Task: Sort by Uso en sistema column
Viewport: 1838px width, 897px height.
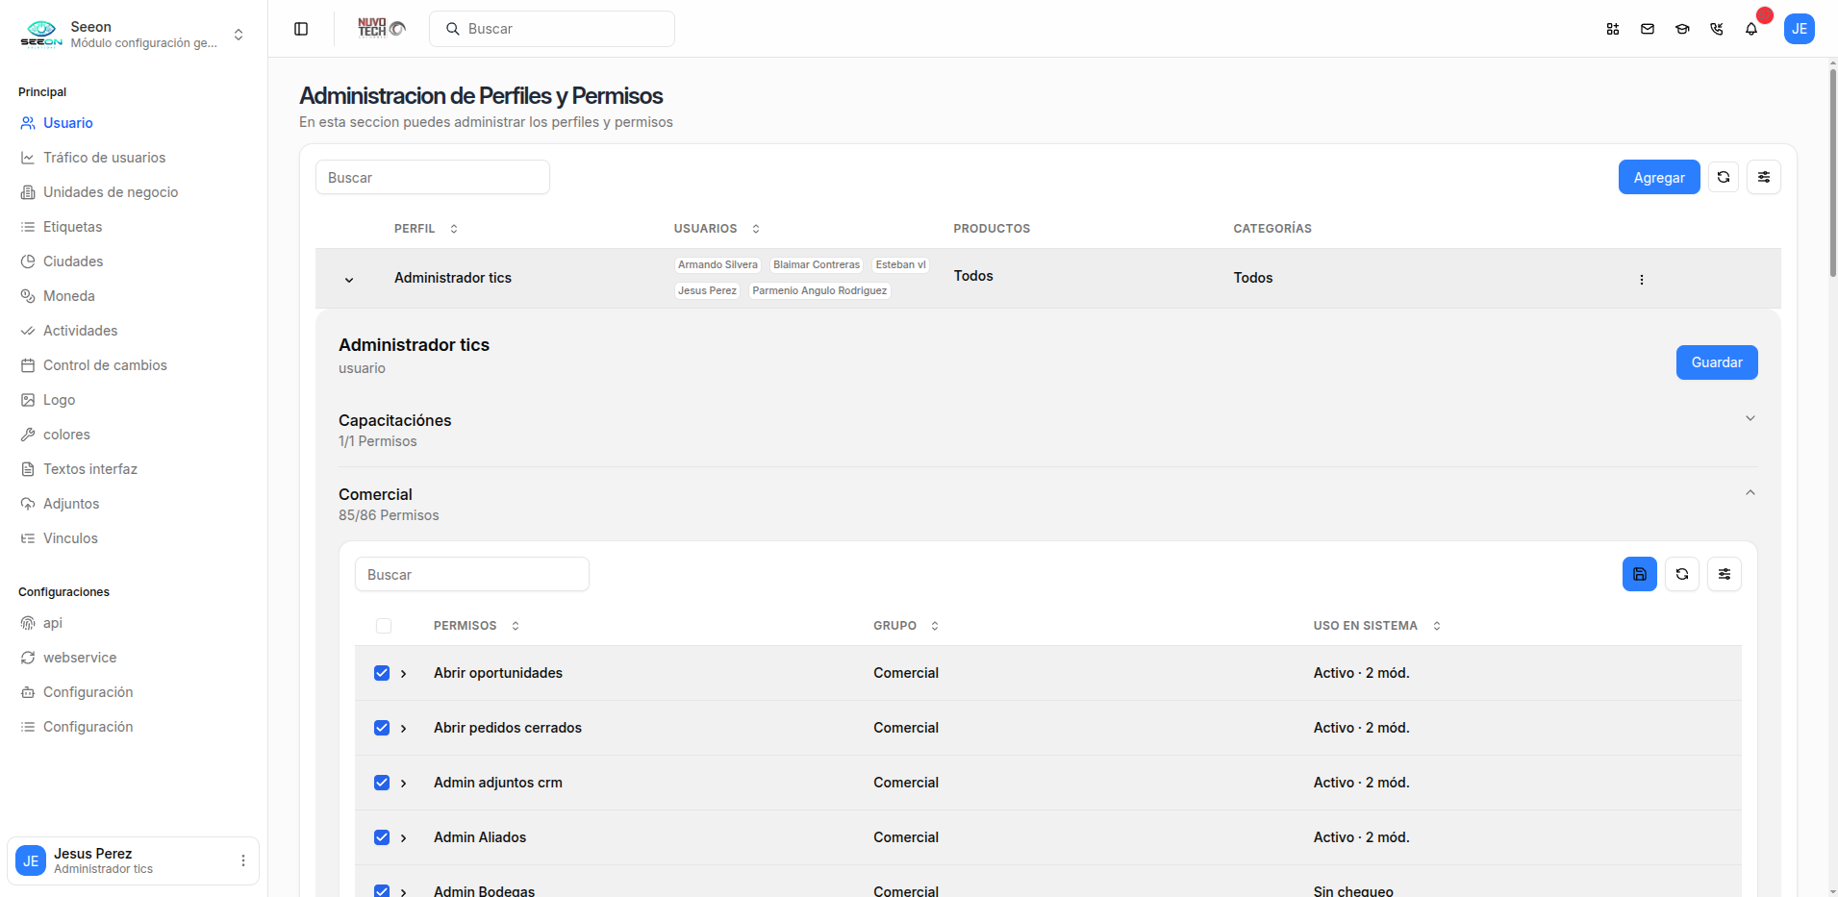Action: [x=1437, y=626]
